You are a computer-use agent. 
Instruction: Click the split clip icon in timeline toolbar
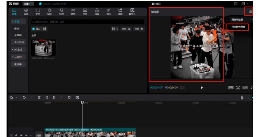click(x=39, y=98)
